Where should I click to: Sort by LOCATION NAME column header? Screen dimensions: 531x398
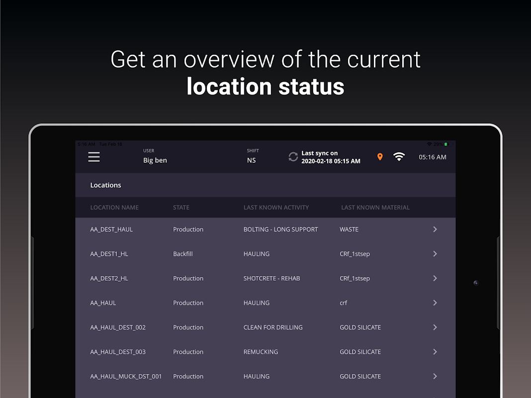click(114, 207)
